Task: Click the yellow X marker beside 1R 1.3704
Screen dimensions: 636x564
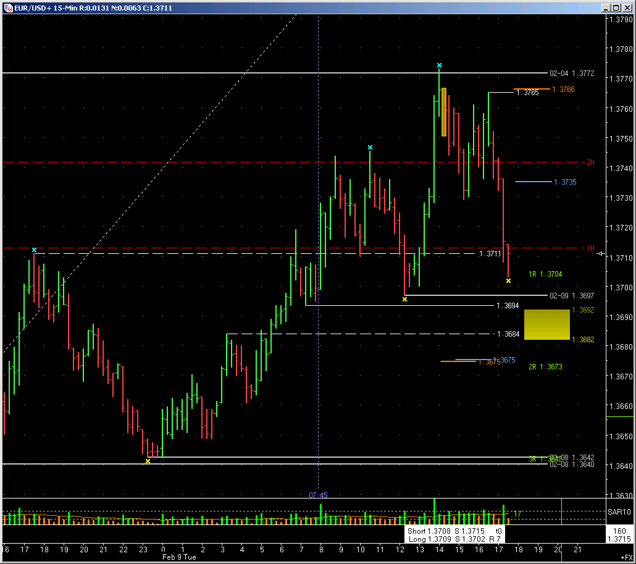Action: 508,281
